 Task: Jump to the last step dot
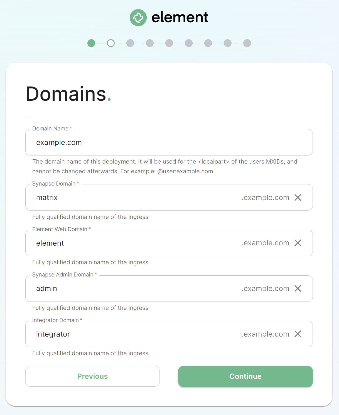[247, 43]
